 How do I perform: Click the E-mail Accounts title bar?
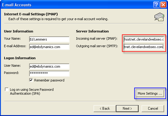pos(75,5)
